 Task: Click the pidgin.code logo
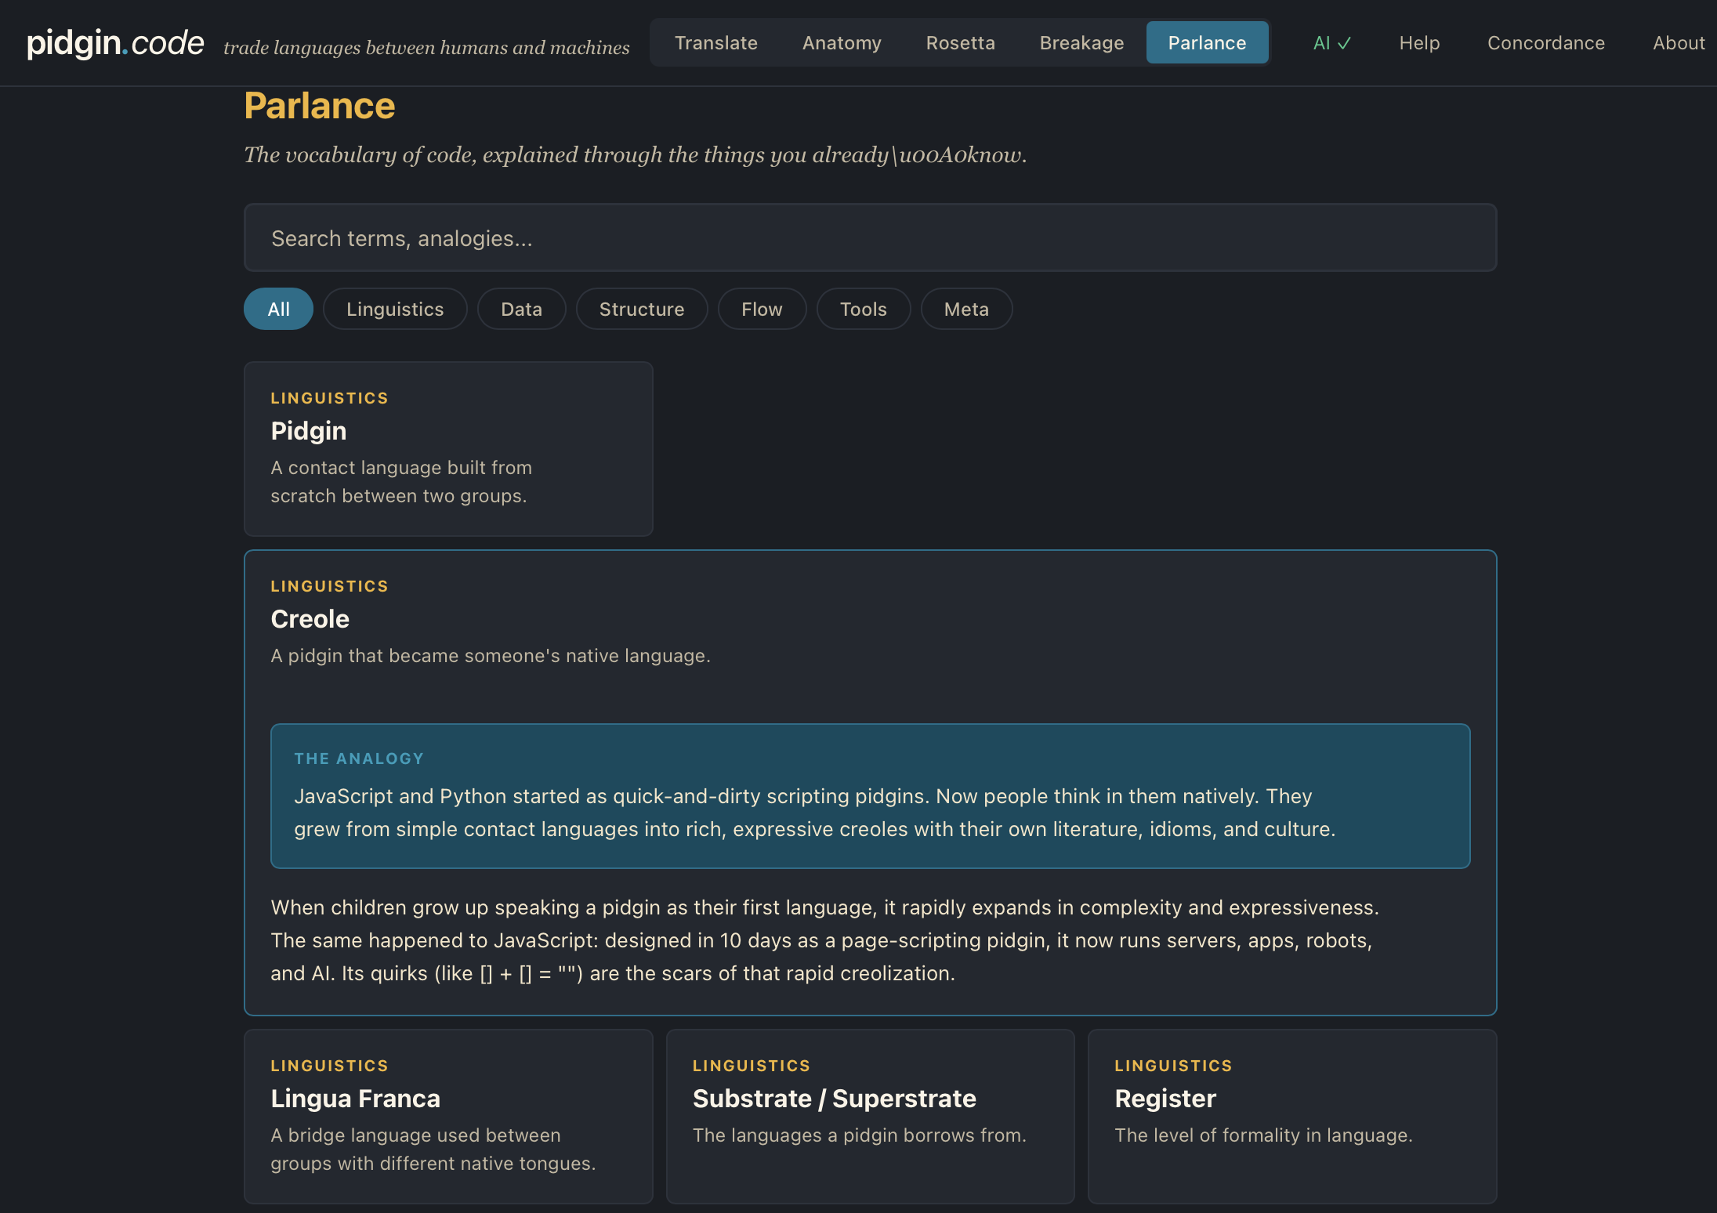tap(114, 42)
